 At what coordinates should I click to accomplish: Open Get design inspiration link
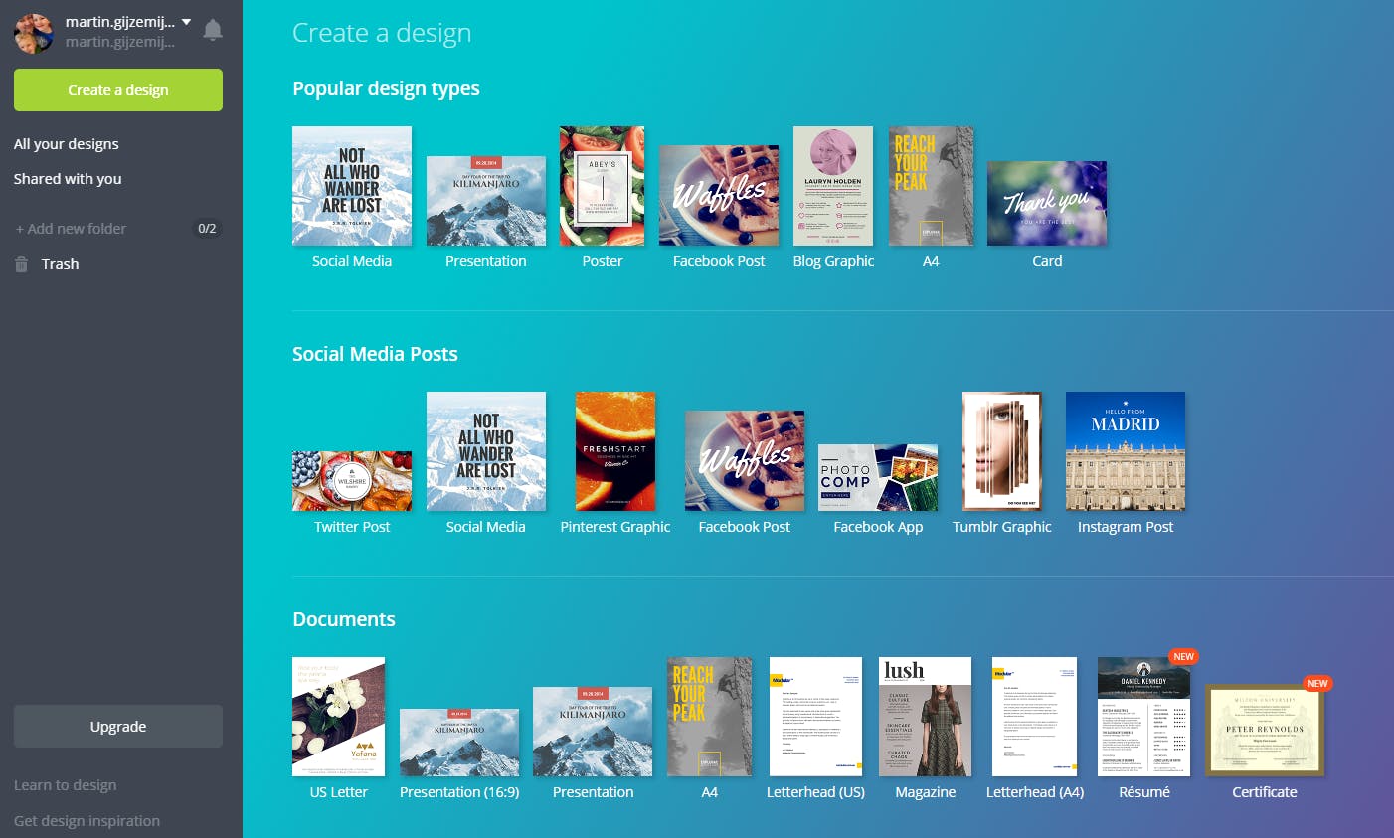pyautogui.click(x=87, y=821)
